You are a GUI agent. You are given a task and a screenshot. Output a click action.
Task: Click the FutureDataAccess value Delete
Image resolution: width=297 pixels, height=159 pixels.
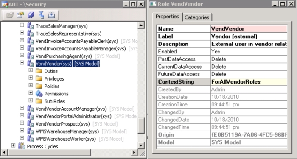tap(249, 74)
